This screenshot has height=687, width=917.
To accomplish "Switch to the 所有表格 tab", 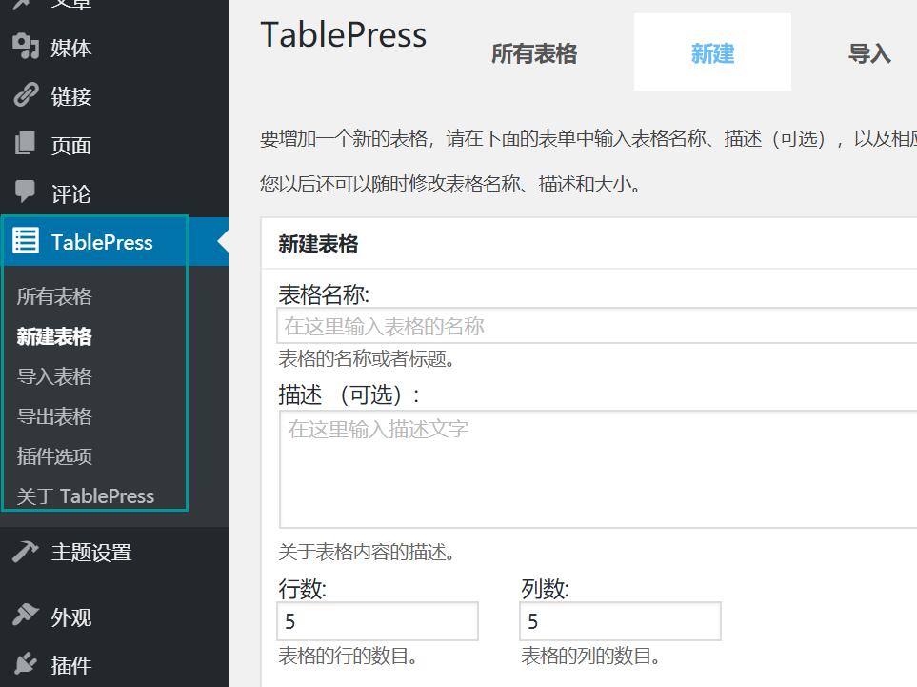I will click(534, 53).
